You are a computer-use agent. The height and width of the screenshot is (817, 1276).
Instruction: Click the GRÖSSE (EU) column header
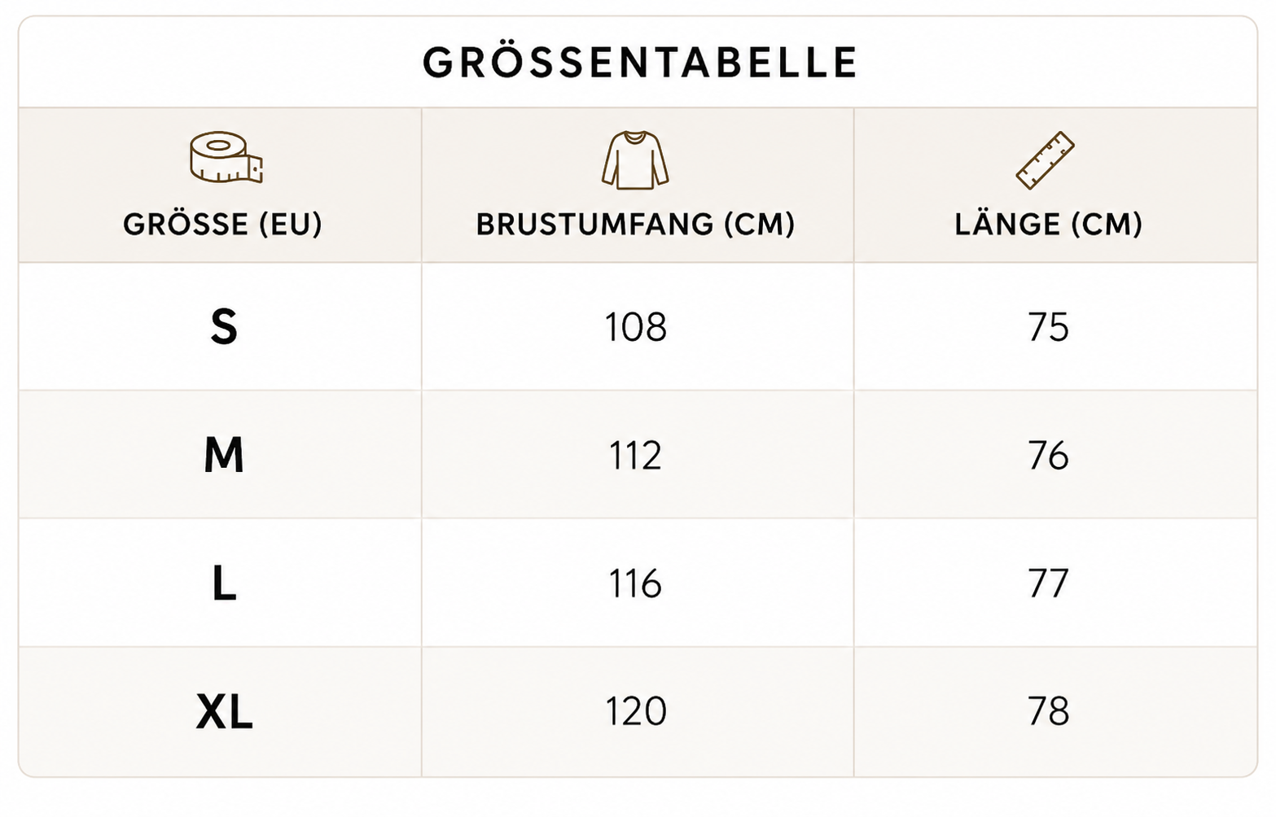222,224
